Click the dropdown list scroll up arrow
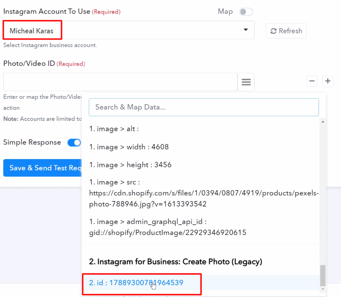Screen dimensions: 341x297 323,122
